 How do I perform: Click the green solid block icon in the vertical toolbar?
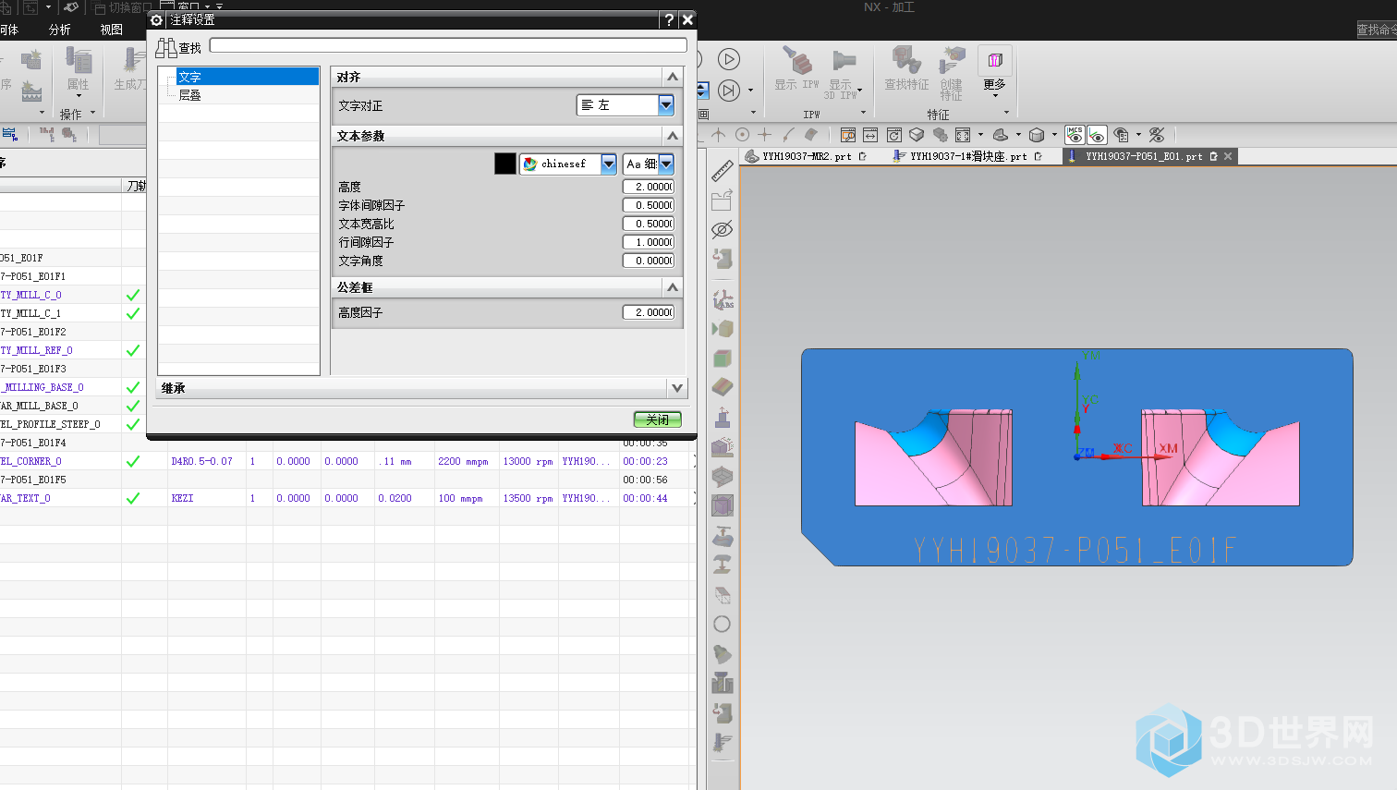[x=723, y=359]
